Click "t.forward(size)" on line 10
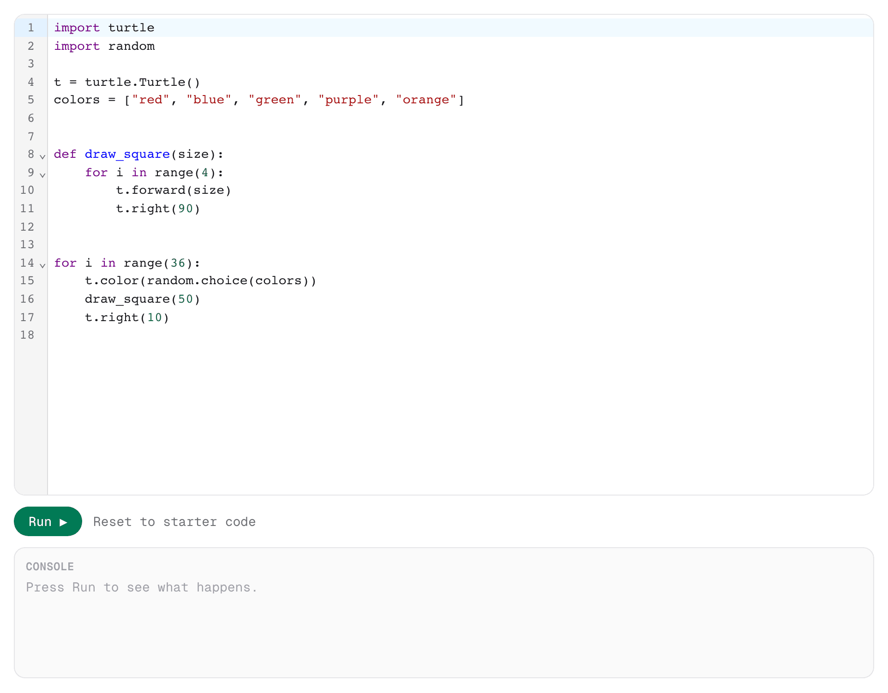Image resolution: width=888 pixels, height=693 pixels. [174, 190]
